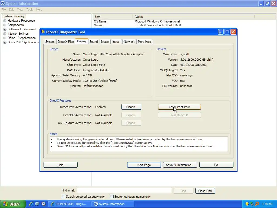Select the Display tab
The height and width of the screenshot is (208, 277).
(82, 41)
